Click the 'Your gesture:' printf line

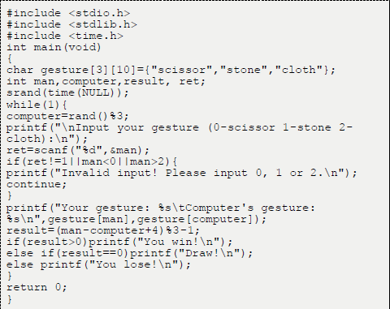coord(161,213)
